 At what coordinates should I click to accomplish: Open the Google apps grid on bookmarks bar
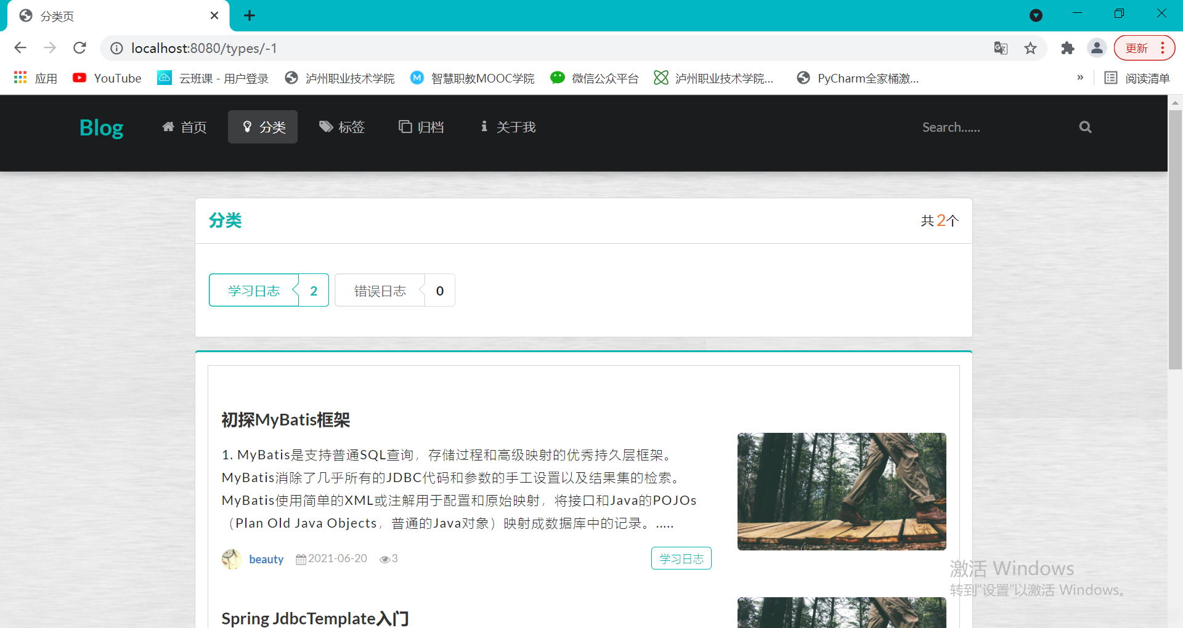coord(20,77)
